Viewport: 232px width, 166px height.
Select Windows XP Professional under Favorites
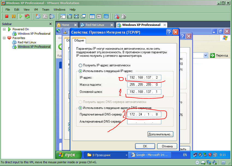click(34, 47)
